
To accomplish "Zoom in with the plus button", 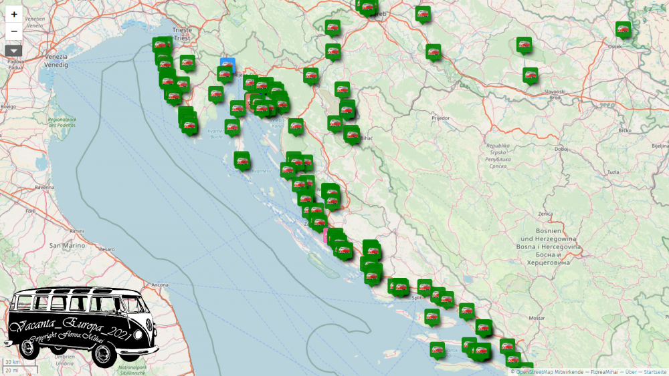I will click(13, 14).
